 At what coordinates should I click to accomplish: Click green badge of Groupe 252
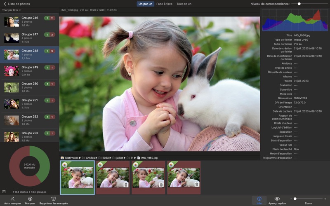tap(47, 117)
